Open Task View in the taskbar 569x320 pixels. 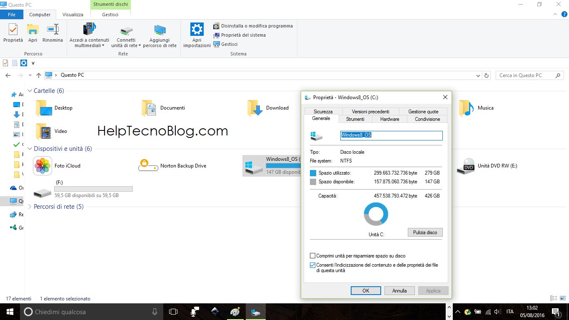pyautogui.click(x=173, y=312)
